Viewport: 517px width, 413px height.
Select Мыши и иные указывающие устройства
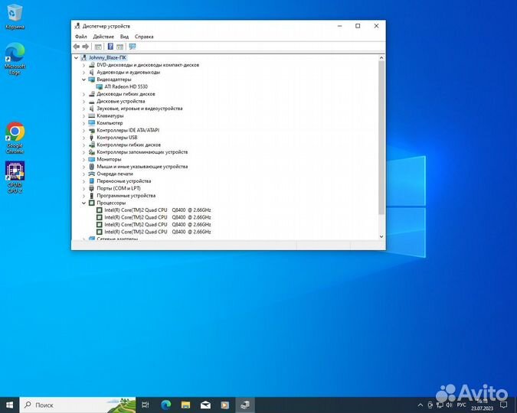(142, 166)
